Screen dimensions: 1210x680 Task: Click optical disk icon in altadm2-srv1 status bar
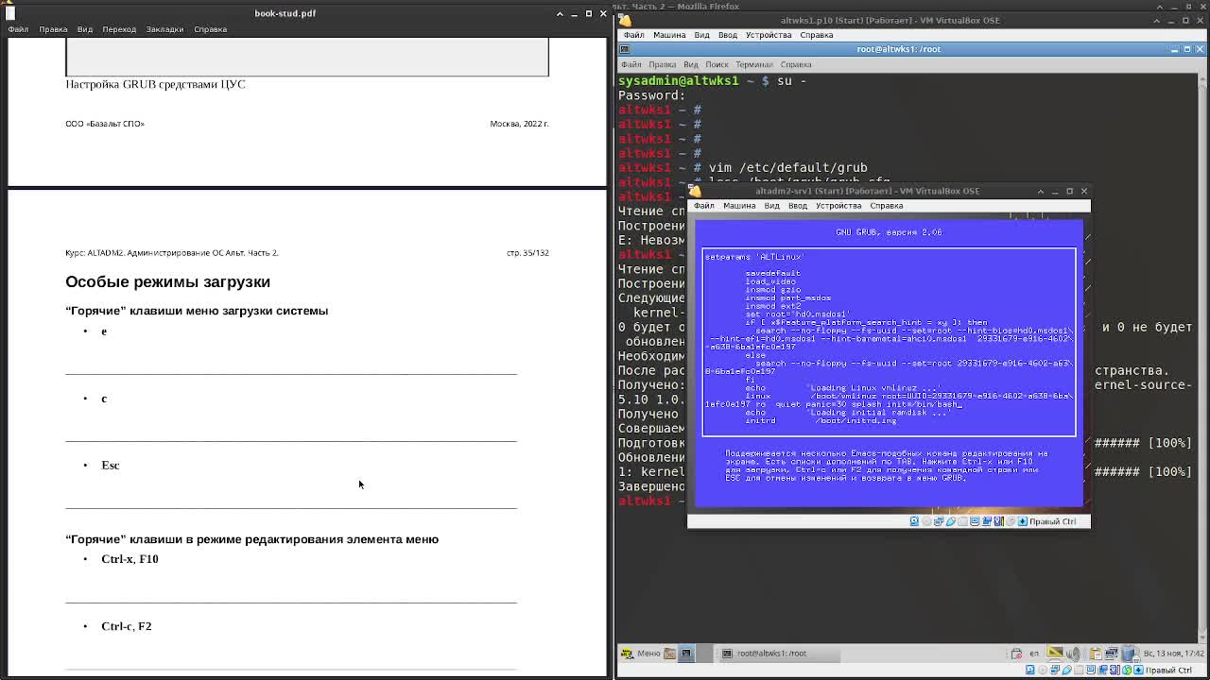click(927, 521)
